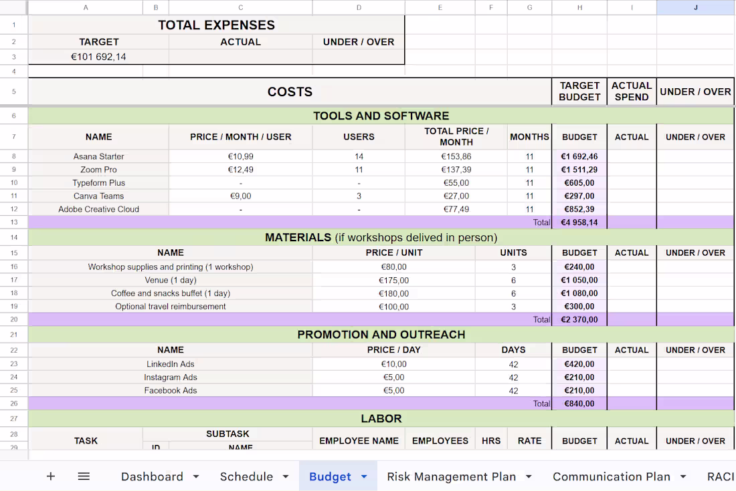Open the Risk Management Plan tab dropdown
The image size is (736, 491).
[529, 476]
